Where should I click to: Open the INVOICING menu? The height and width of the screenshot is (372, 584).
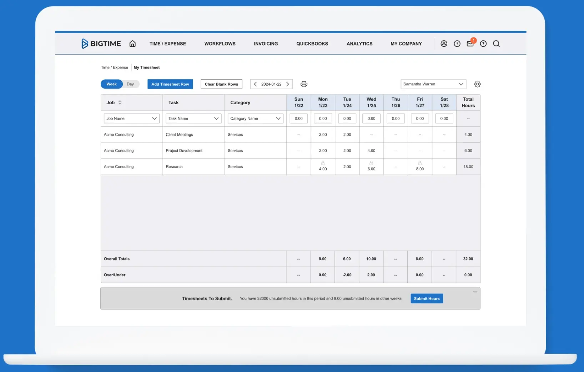click(266, 44)
